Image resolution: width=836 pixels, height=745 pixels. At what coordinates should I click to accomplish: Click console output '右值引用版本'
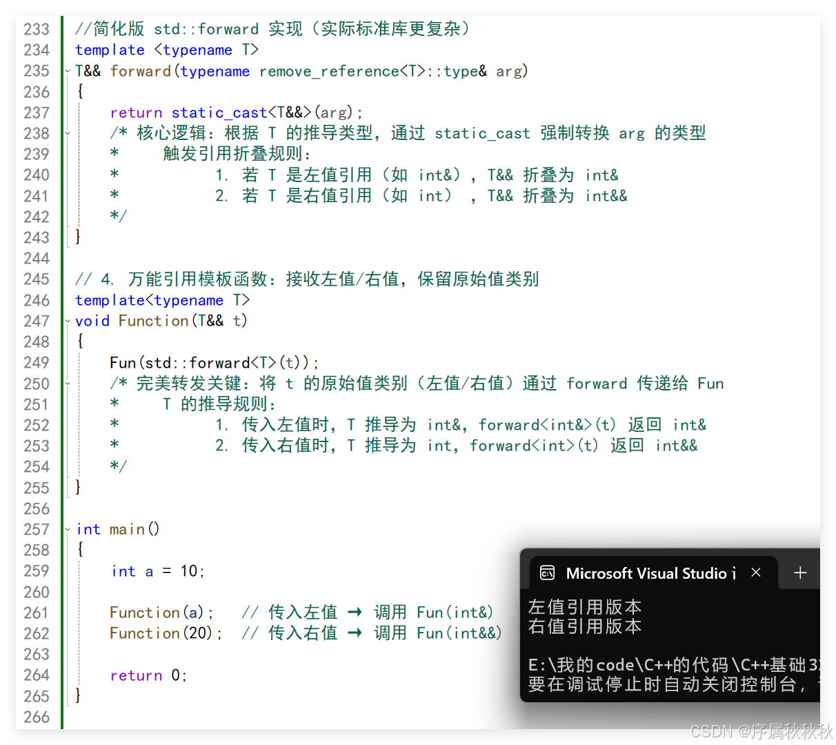tap(585, 626)
